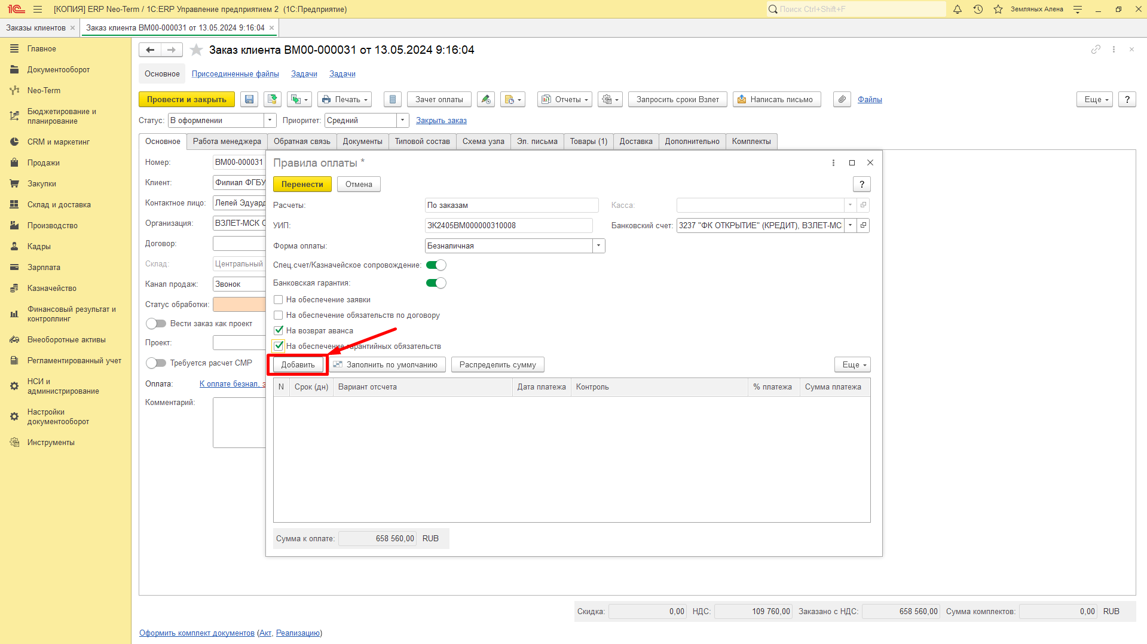Click the global search field

click(x=856, y=9)
